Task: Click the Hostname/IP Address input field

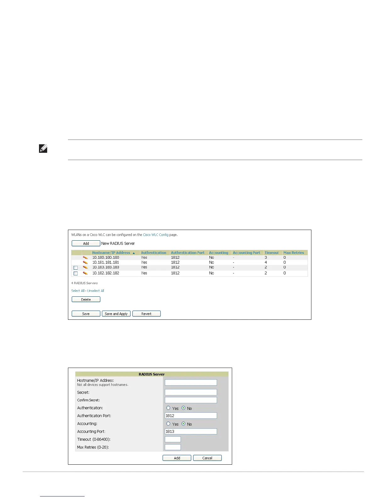Action: 191,382
